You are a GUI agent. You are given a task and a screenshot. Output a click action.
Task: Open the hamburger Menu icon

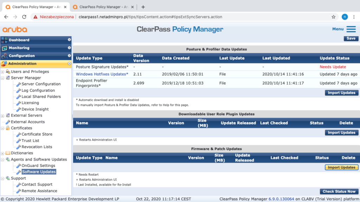(x=351, y=29)
